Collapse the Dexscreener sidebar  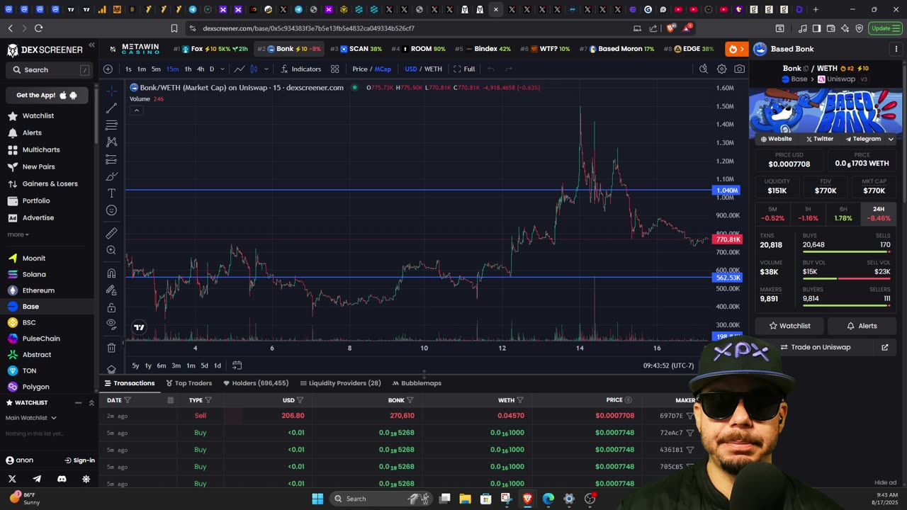(91, 45)
